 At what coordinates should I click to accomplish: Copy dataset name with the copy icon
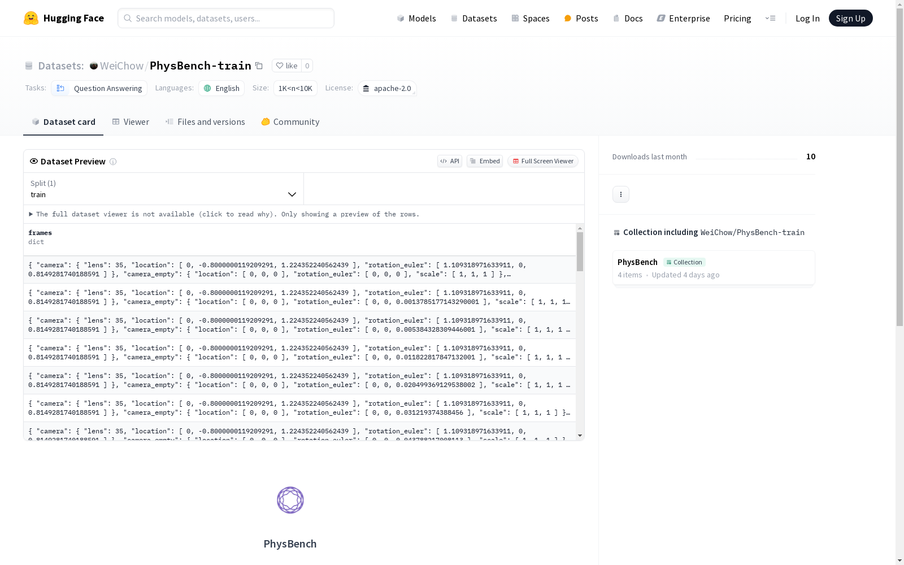tap(259, 66)
